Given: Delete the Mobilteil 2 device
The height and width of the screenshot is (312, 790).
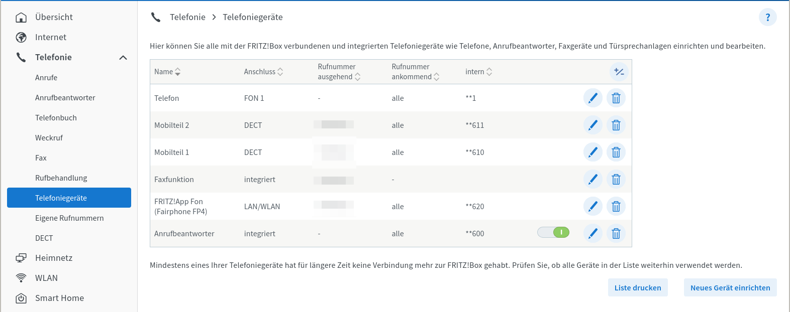Looking at the screenshot, I should [616, 125].
